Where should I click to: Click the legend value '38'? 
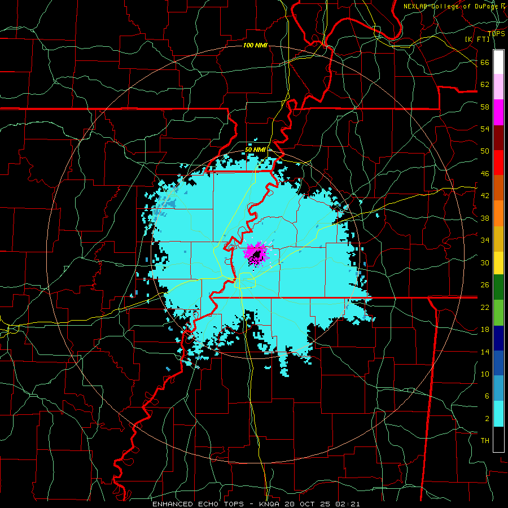(485, 218)
